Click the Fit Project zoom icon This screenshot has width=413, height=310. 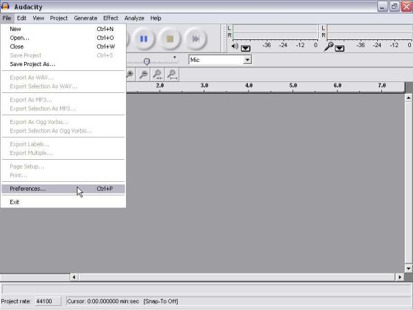[x=172, y=74]
